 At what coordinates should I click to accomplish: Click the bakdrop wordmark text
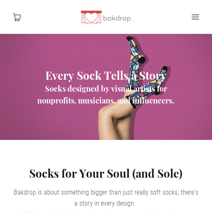pos(117,18)
